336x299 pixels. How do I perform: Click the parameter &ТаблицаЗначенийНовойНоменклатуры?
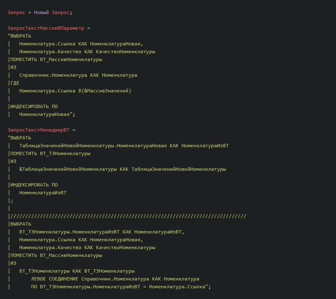coord(68,169)
